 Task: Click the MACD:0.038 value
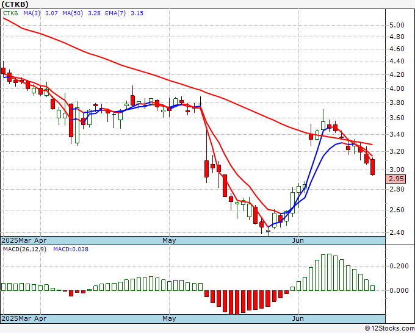(71, 249)
